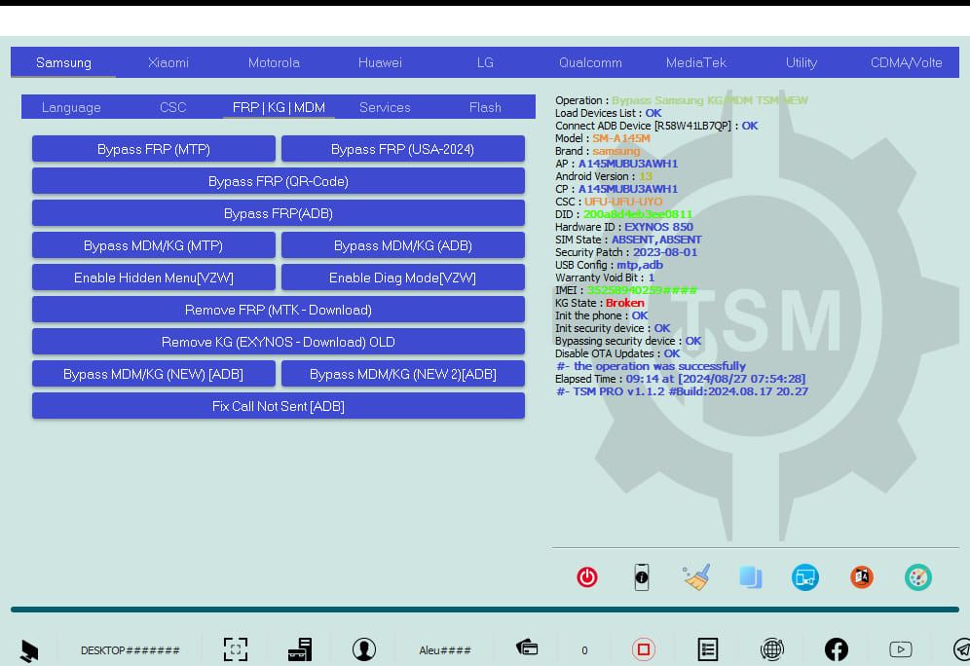Viewport: 970px width, 666px height.
Task: Click the blue copy log icon
Action: coord(751,577)
